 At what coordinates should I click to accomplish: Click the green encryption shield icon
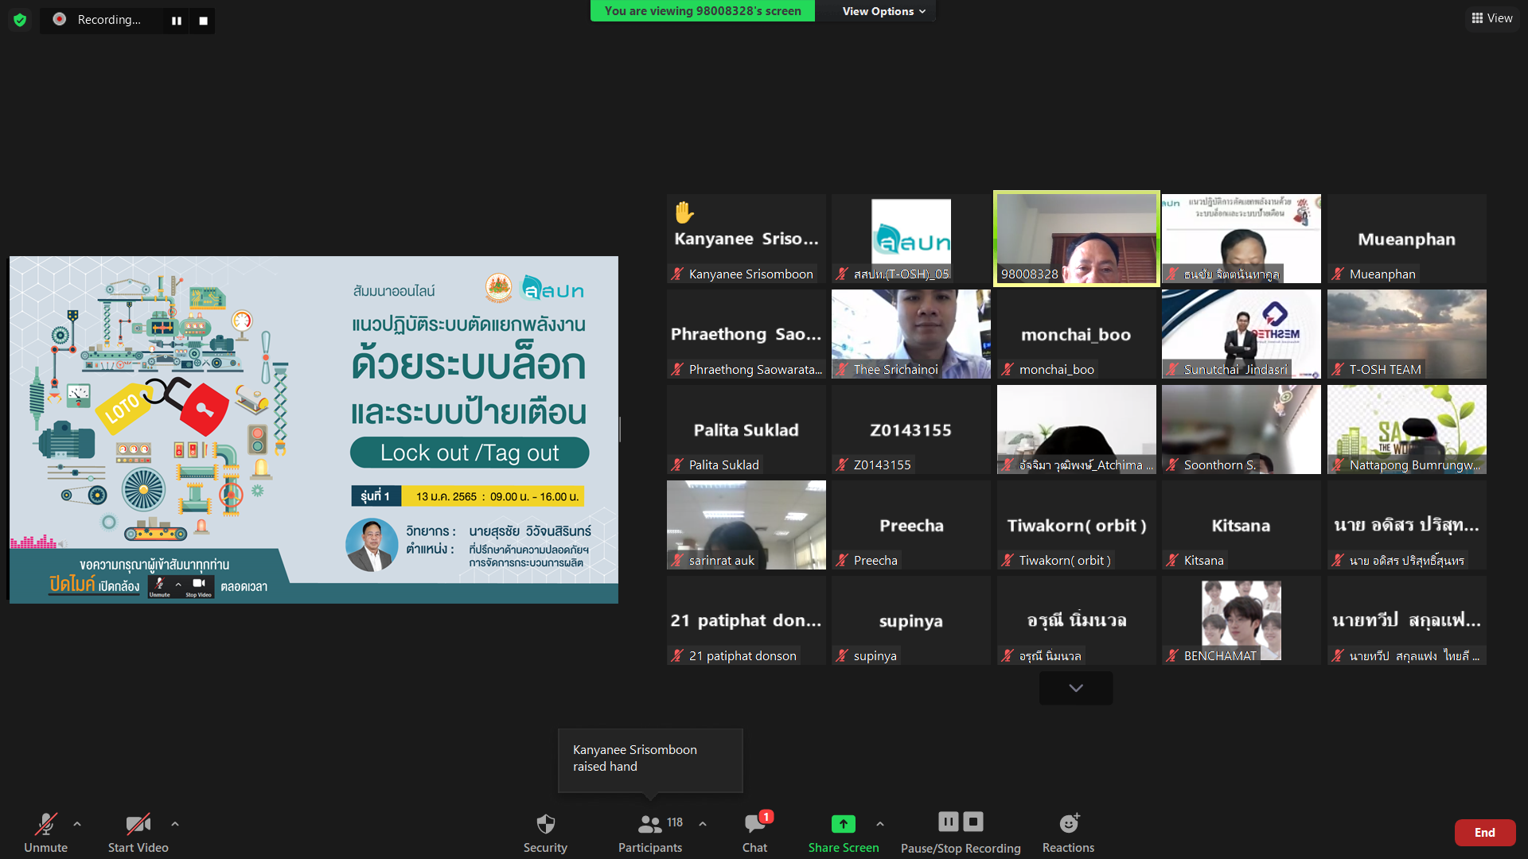tap(20, 20)
